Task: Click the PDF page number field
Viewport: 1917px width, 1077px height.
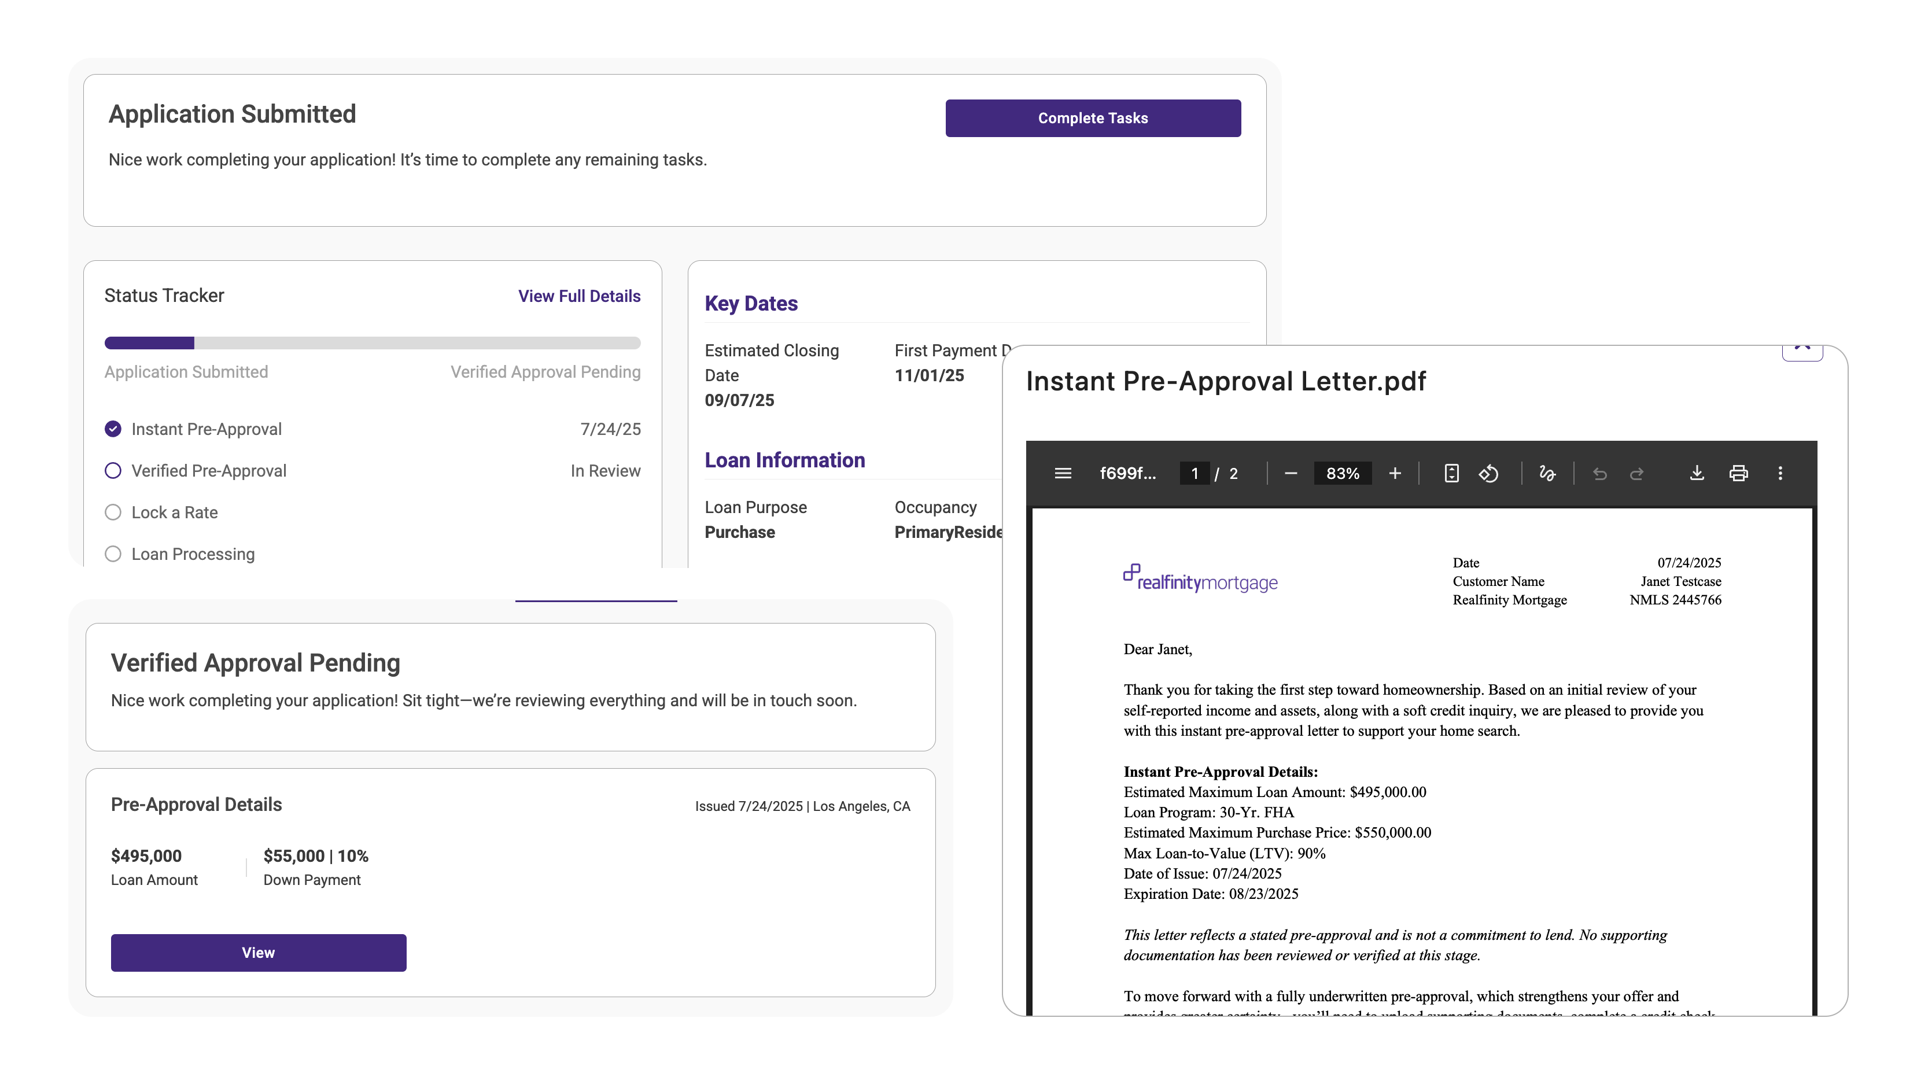Action: coord(1195,473)
